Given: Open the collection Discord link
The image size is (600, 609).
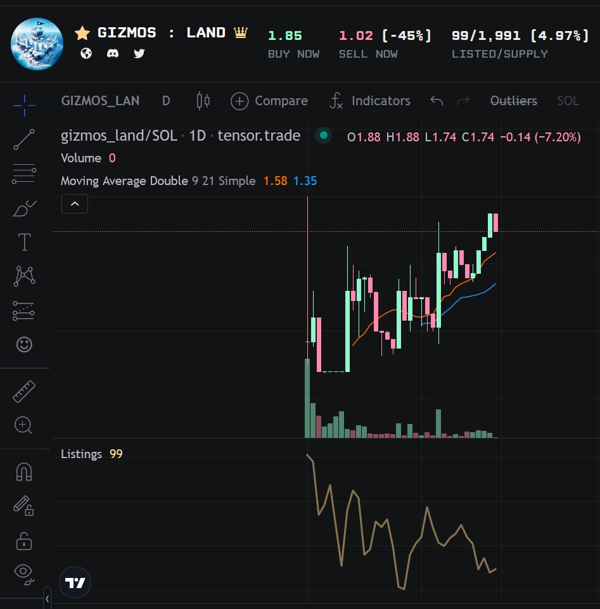Looking at the screenshot, I should (113, 53).
